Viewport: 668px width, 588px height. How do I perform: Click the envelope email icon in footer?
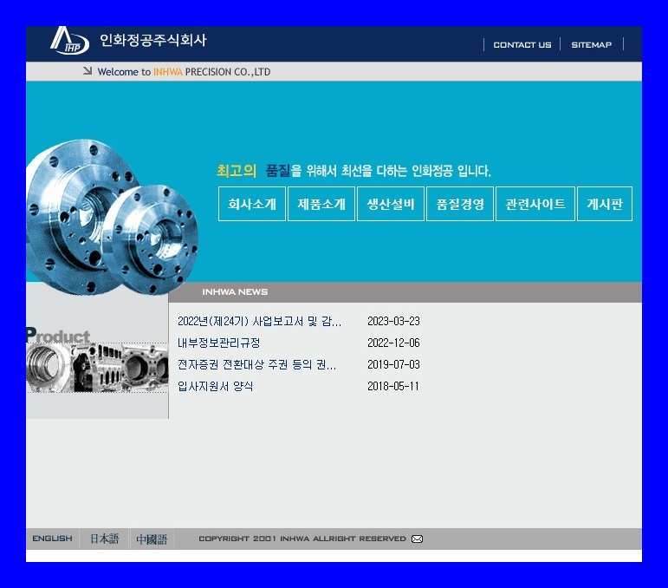click(417, 539)
